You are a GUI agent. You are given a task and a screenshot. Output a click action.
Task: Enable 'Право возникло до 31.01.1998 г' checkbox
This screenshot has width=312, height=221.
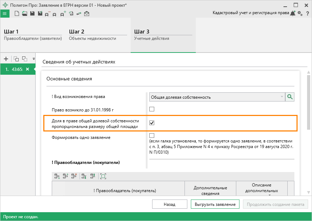click(152, 109)
